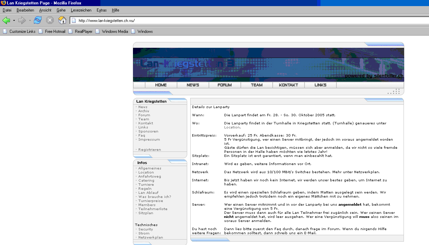Viewport: 429px width, 245px height.
Task: Open the Datei menu
Action: (x=7, y=10)
